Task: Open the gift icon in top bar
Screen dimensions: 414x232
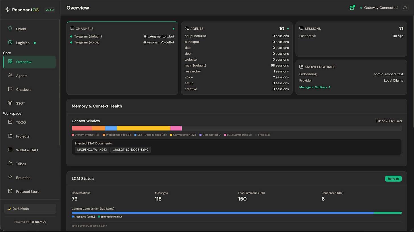Action: pyautogui.click(x=352, y=8)
